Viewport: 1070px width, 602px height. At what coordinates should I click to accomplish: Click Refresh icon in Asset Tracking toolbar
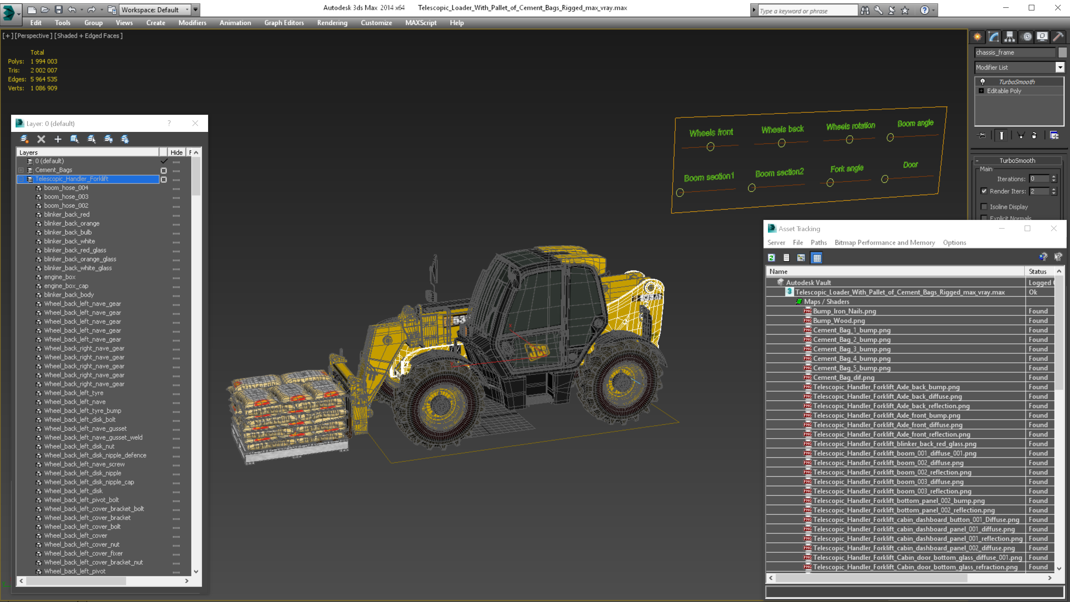(x=771, y=258)
